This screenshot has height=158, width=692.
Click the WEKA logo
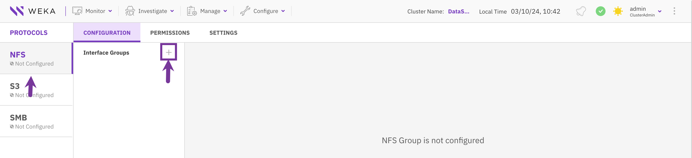pyautogui.click(x=32, y=11)
